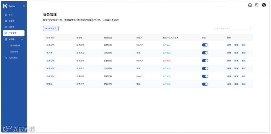
Task: Click the Kymo K logo
Action: (5, 6)
